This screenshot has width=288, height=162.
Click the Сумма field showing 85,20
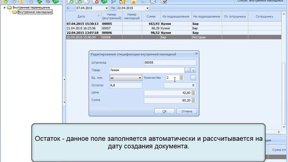(168, 100)
